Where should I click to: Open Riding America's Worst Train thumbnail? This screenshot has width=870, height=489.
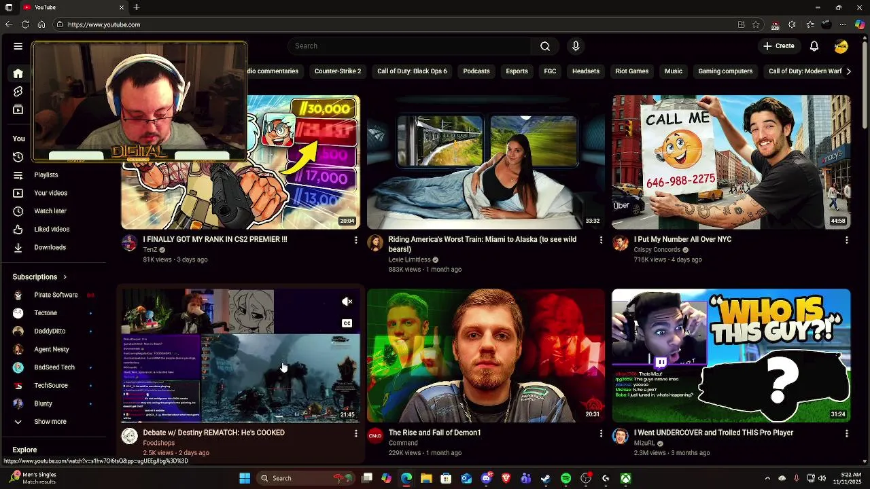[486, 162]
